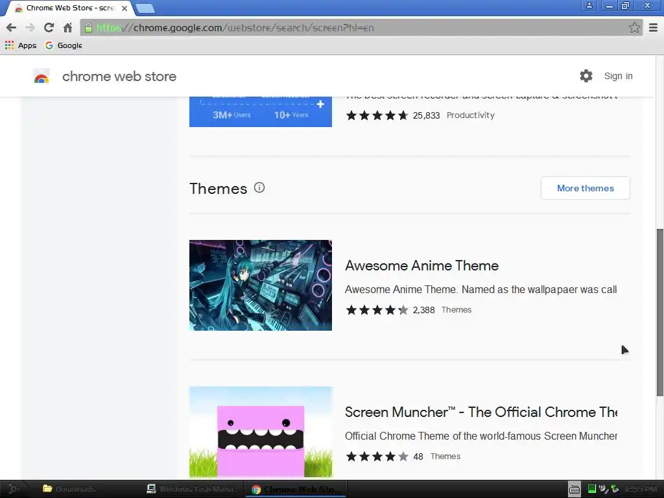Click the Screen Muncher star rating

[x=377, y=456]
